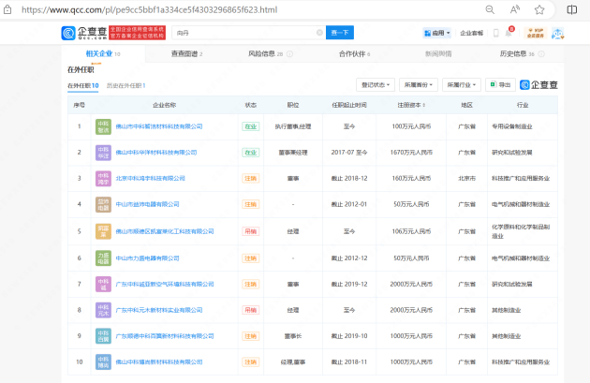The height and width of the screenshot is (383, 590).
Task: Click the info icon next to 风险信息
Action: click(289, 54)
